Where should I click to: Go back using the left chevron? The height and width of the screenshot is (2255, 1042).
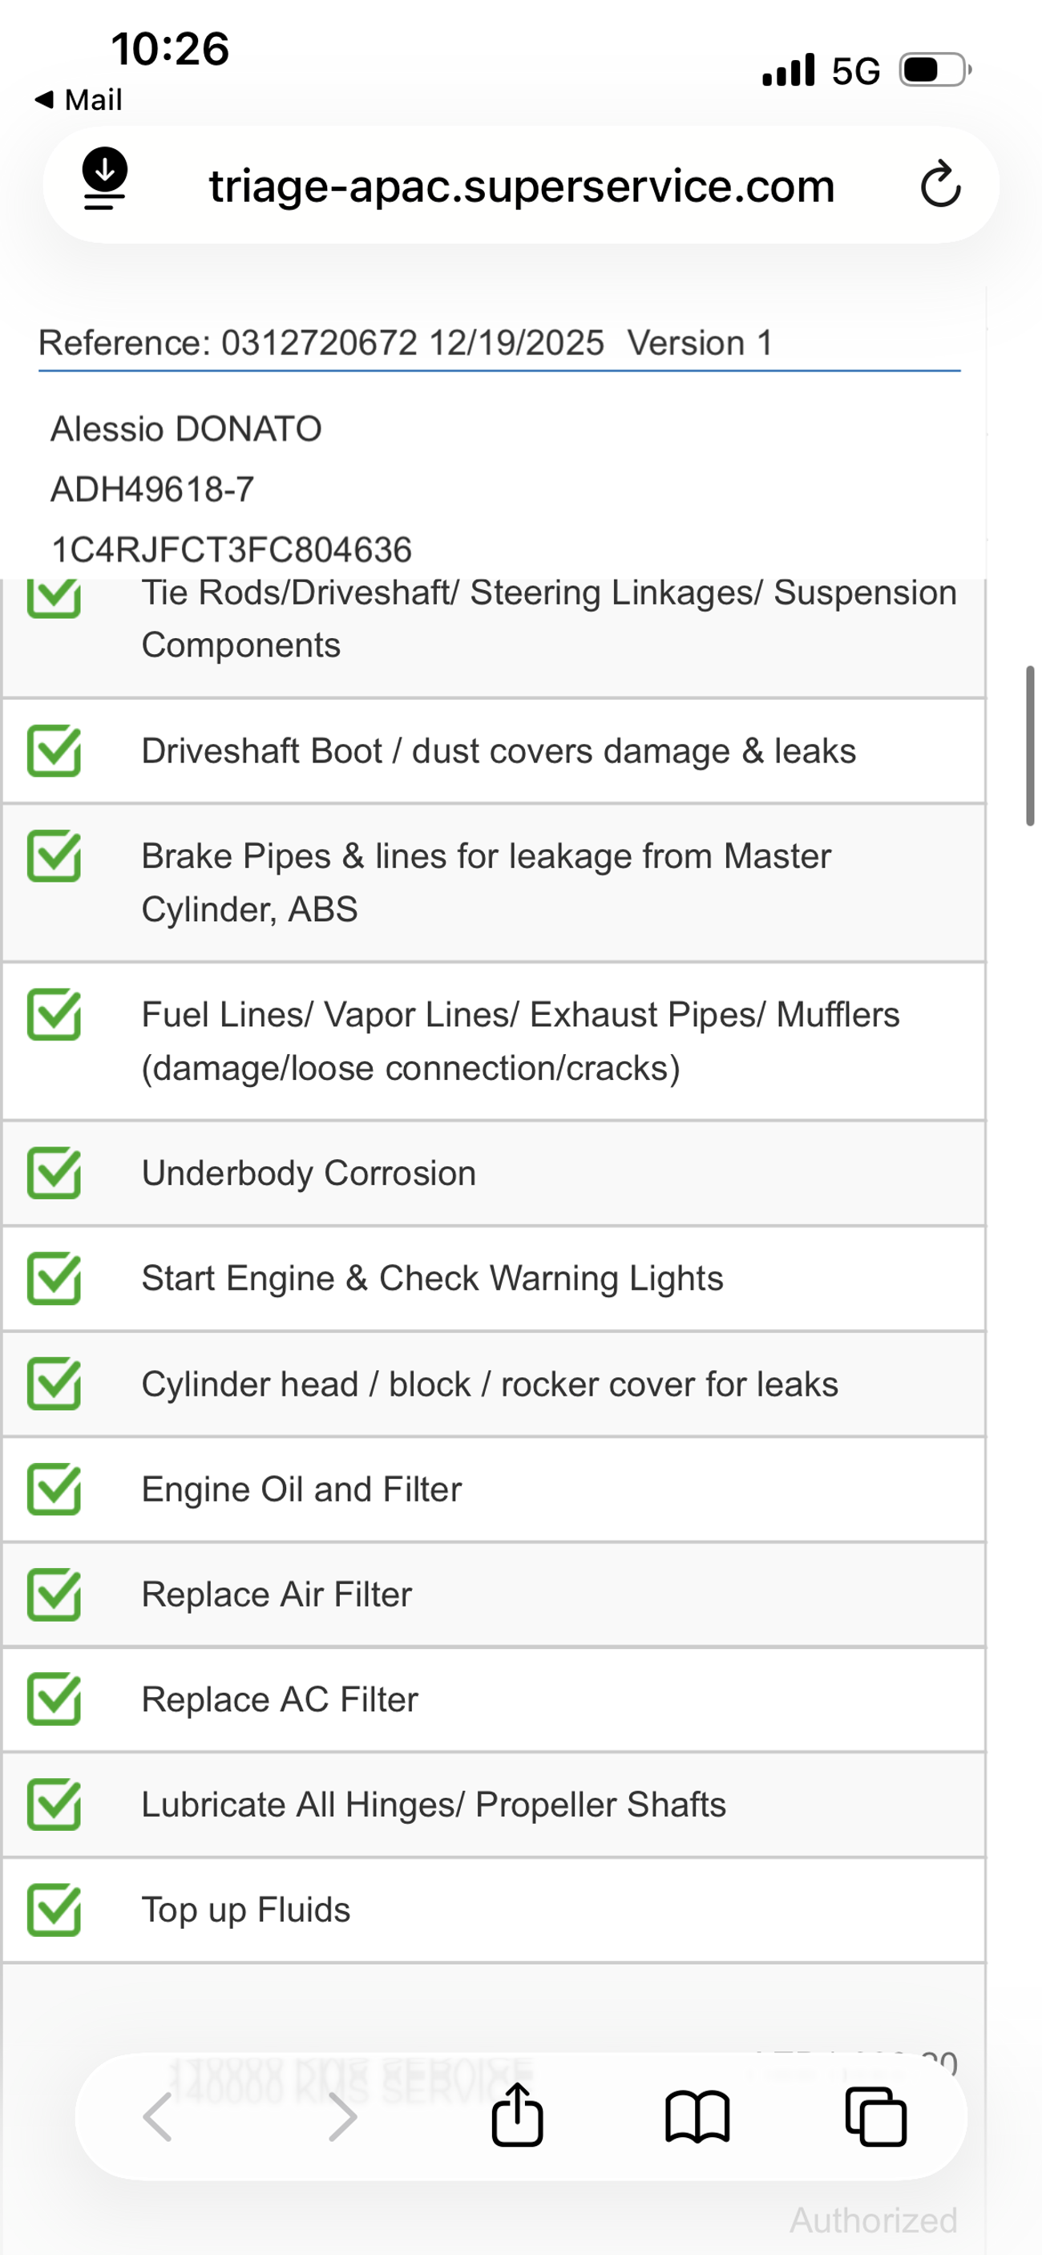click(159, 2118)
